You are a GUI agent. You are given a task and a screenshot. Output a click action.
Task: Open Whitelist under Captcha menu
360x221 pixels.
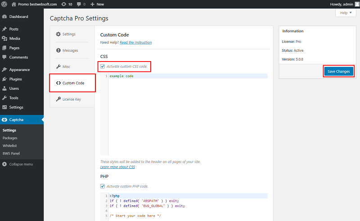click(9, 146)
